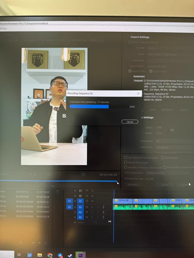The height and width of the screenshot is (258, 194).
Task: Check Render Alpha Channel Only box
Action: [x=165, y=167]
